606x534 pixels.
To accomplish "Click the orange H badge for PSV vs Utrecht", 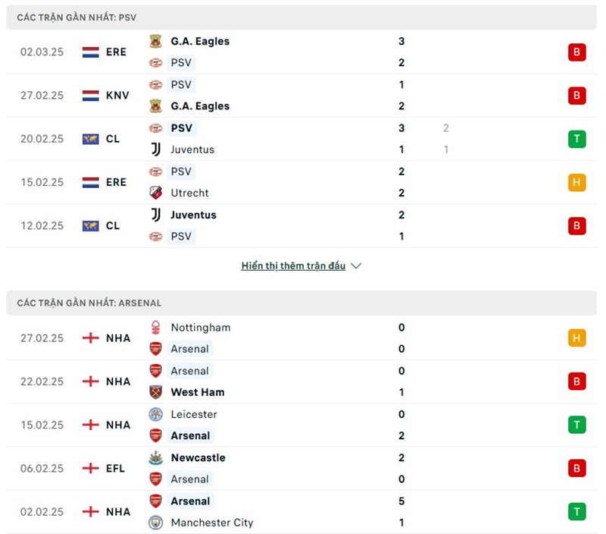I will (x=576, y=182).
